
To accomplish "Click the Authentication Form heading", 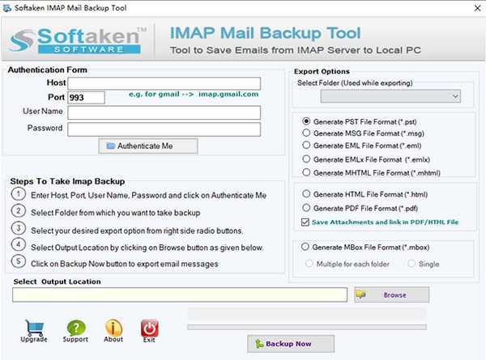I will point(48,70).
